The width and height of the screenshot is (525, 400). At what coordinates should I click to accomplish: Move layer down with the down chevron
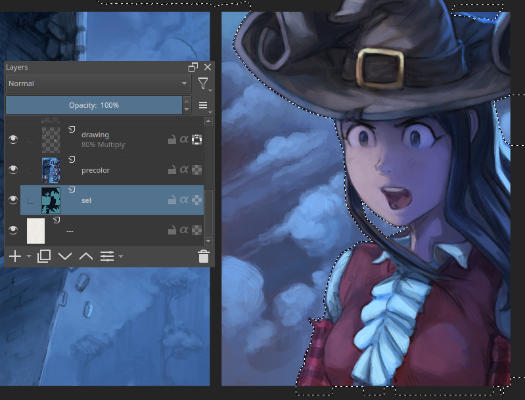coord(65,256)
